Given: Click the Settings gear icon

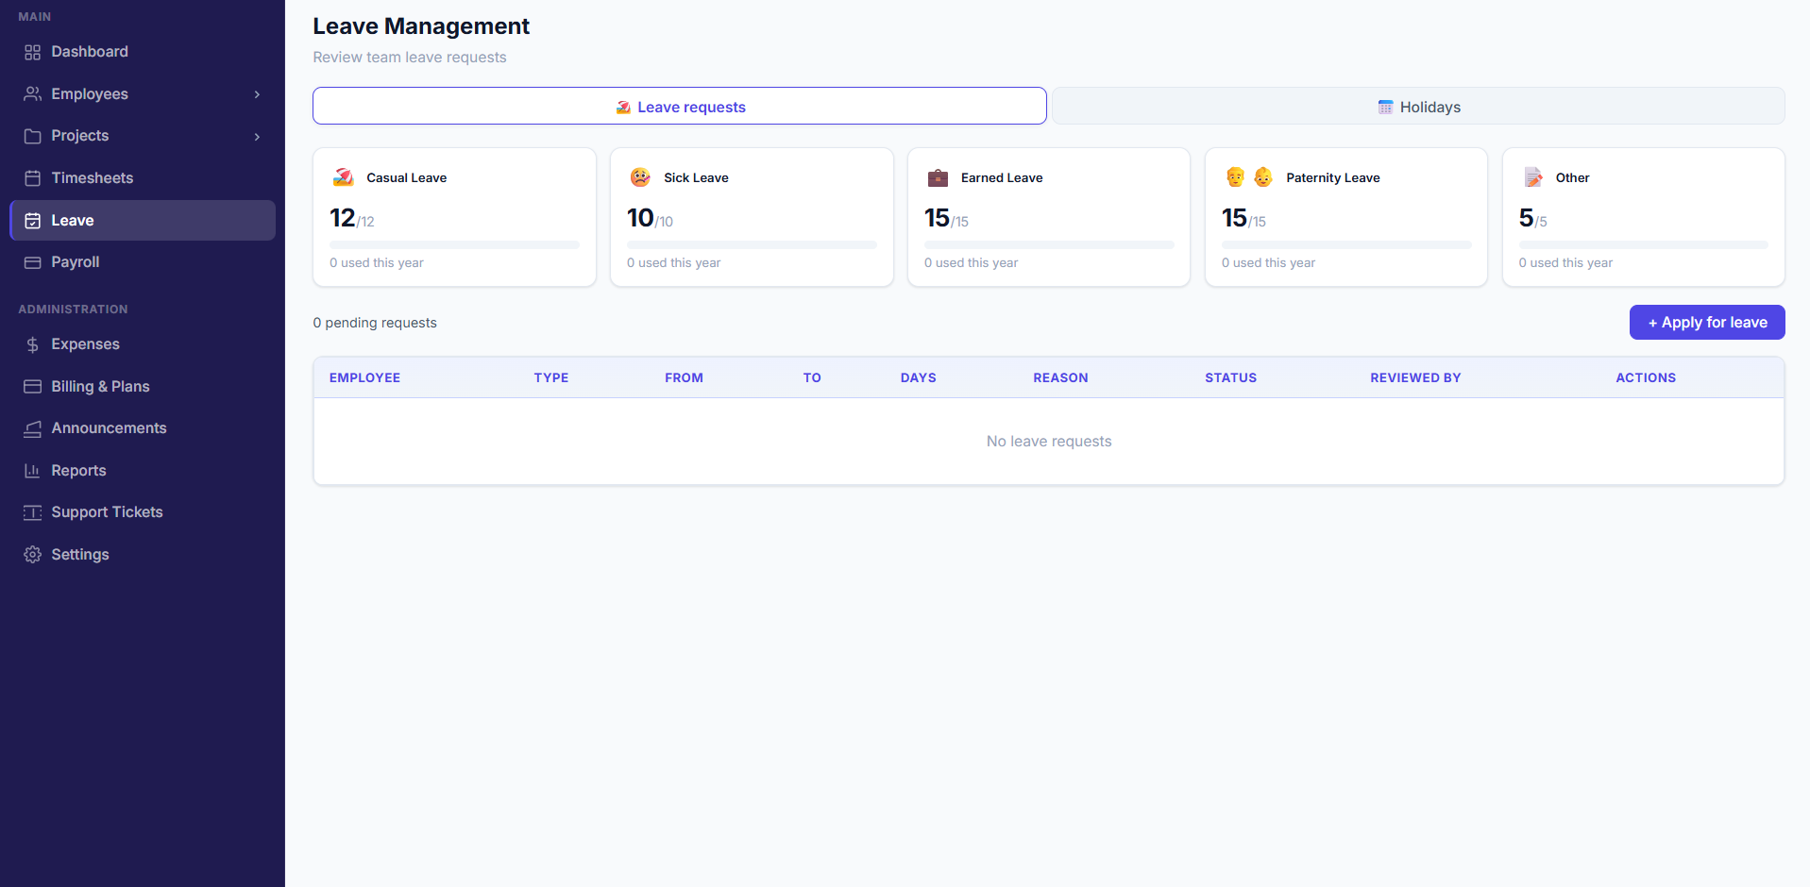Looking at the screenshot, I should pyautogui.click(x=32, y=555).
